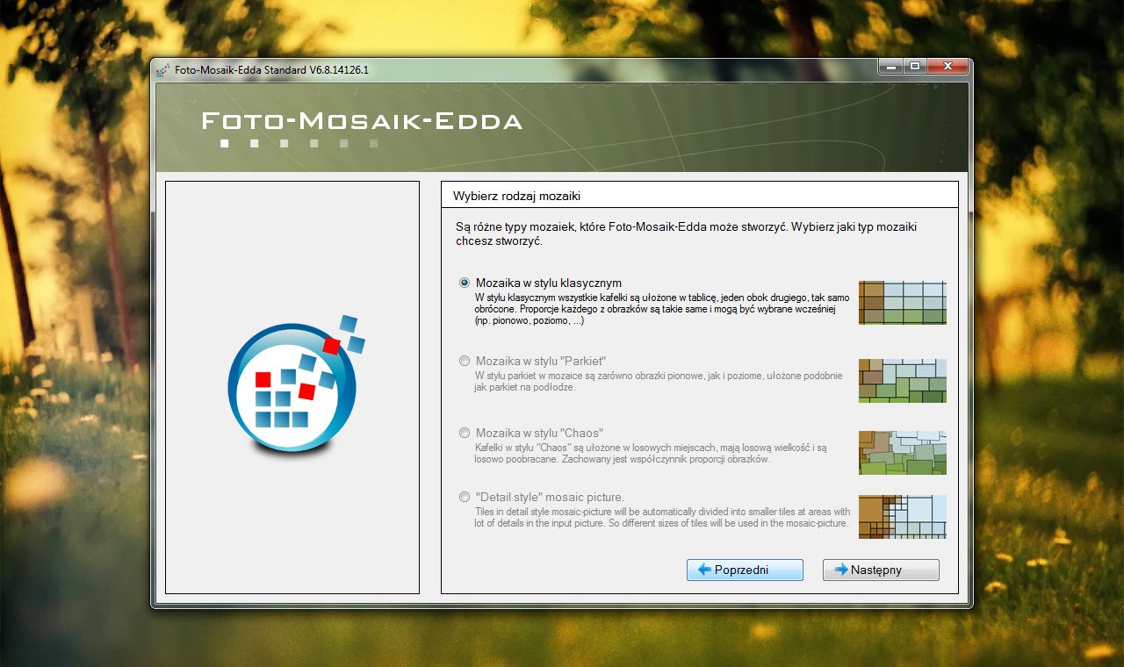The height and width of the screenshot is (667, 1124).
Task: Click the app icon in the title bar
Action: point(163,70)
